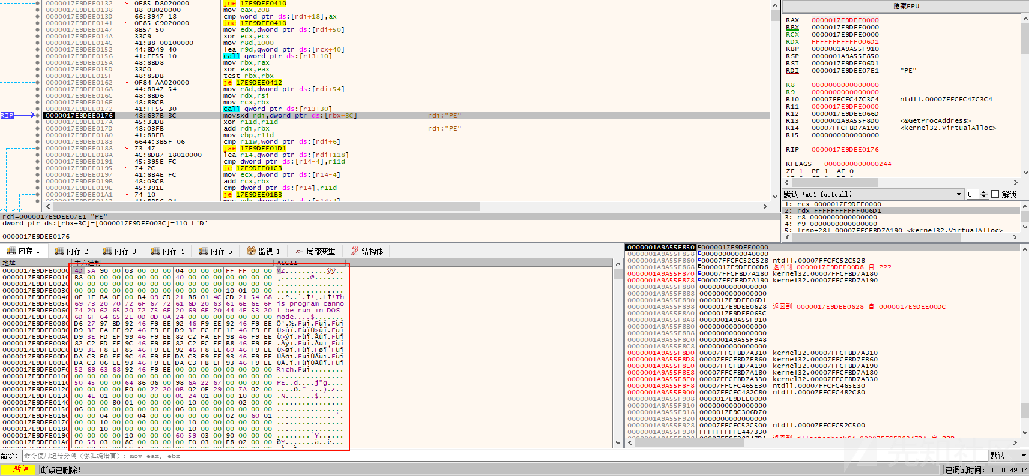Click the stack panel scrollbar down arrow
Viewport: 1029px width, 476px height.
tap(1025, 433)
